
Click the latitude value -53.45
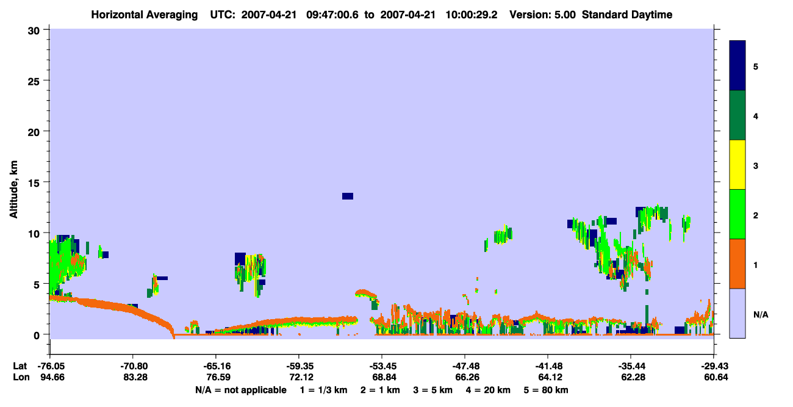pyautogui.click(x=382, y=366)
